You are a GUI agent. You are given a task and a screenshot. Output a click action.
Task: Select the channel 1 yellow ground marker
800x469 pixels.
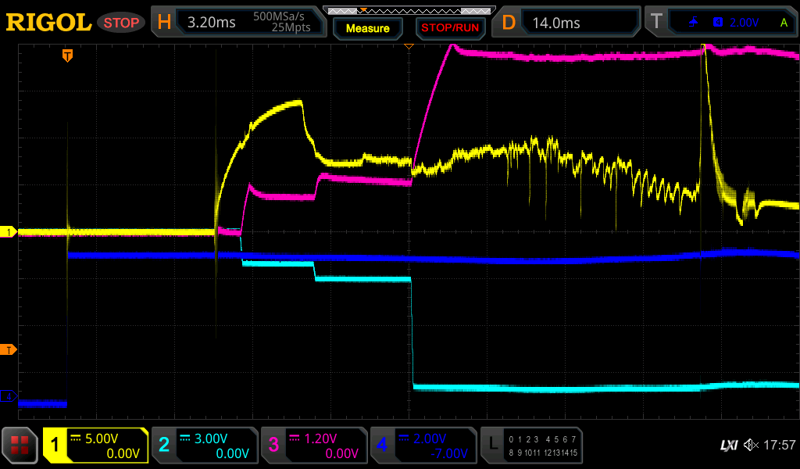click(9, 232)
